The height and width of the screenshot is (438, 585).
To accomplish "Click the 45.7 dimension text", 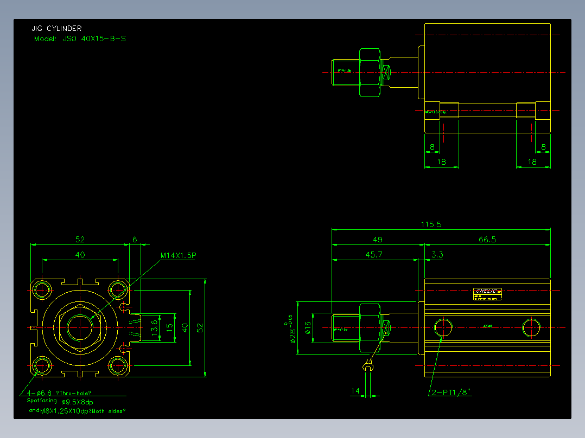I will point(374,255).
